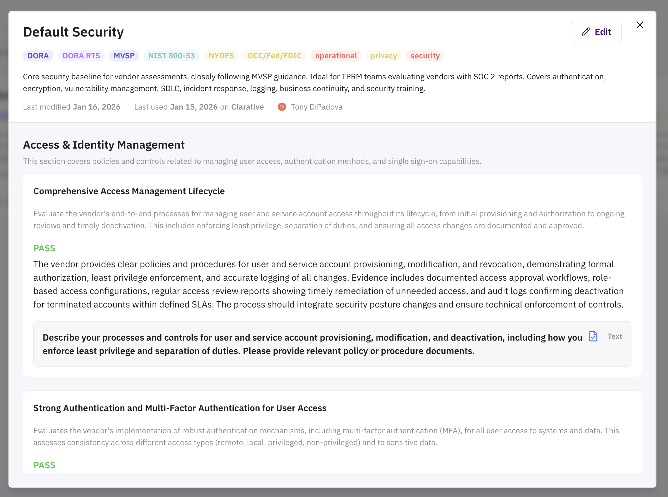Select the operational tag

point(336,56)
